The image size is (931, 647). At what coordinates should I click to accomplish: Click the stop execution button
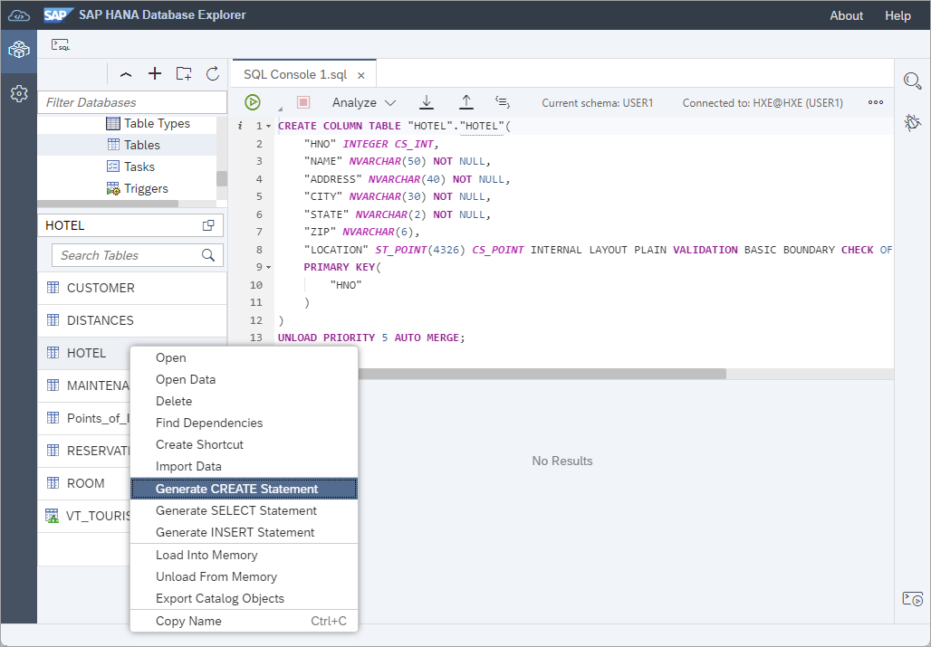303,102
